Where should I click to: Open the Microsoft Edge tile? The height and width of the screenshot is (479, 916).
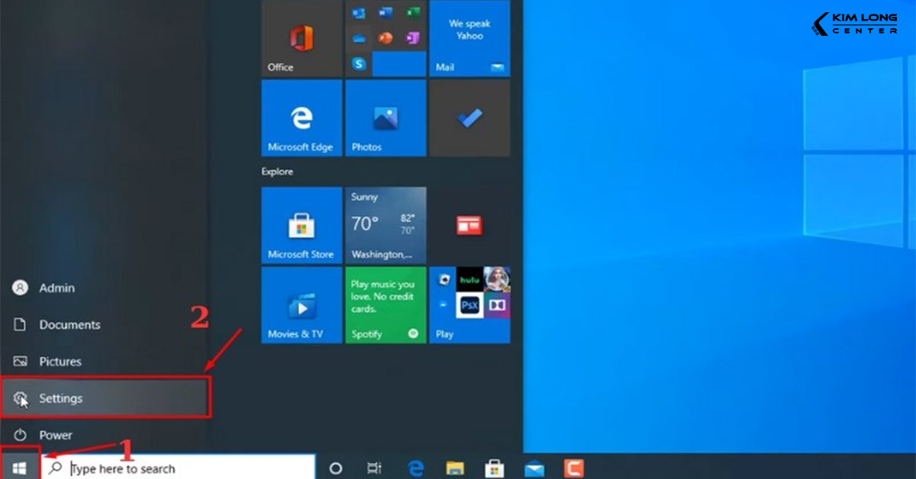click(x=302, y=118)
